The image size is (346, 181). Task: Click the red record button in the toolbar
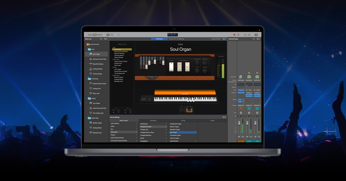tap(234, 34)
